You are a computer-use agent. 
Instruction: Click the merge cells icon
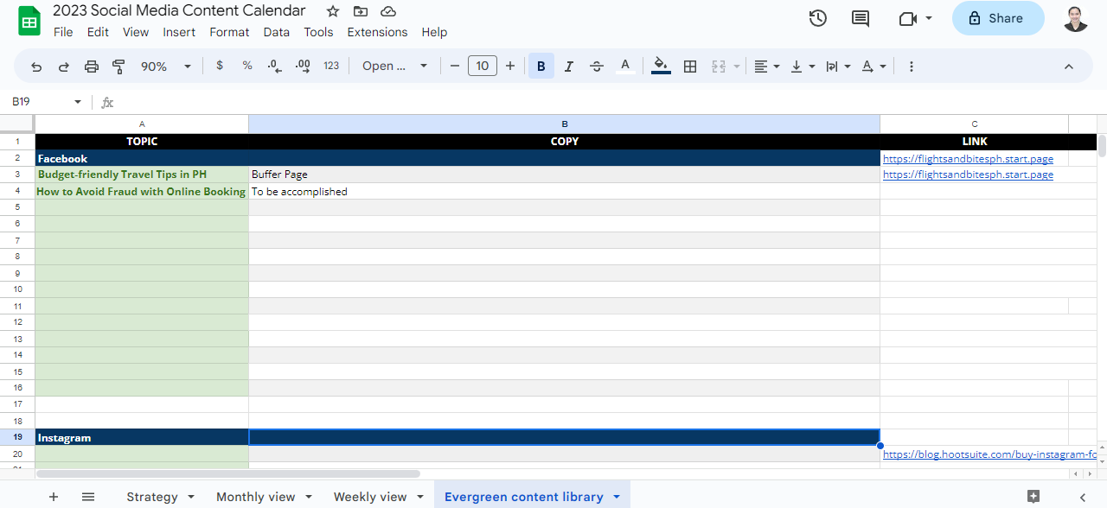point(718,67)
